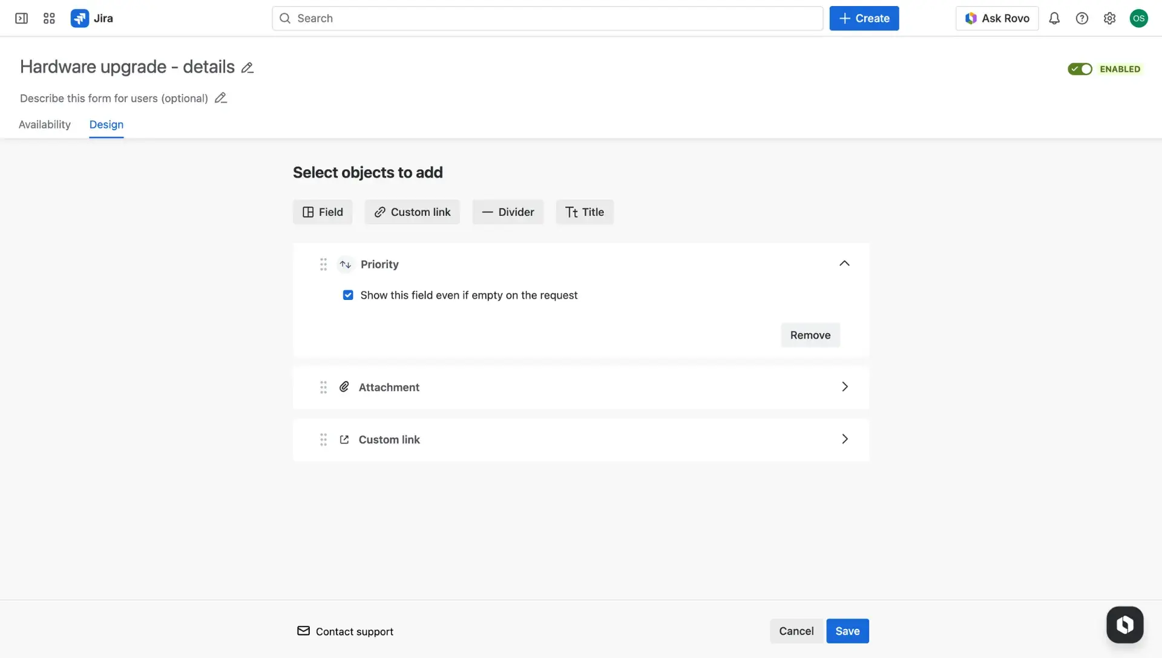Click inside the Search field
The height and width of the screenshot is (658, 1162).
545,18
